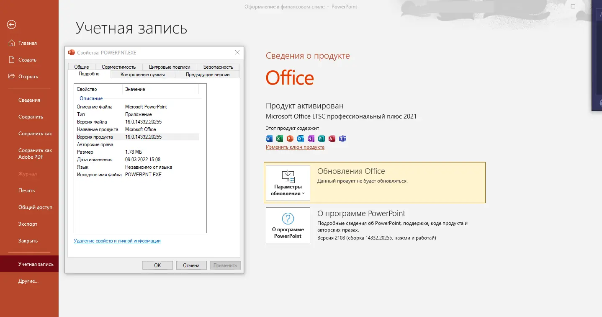
Task: Select the Publisher icon
Action: pyautogui.click(x=321, y=138)
